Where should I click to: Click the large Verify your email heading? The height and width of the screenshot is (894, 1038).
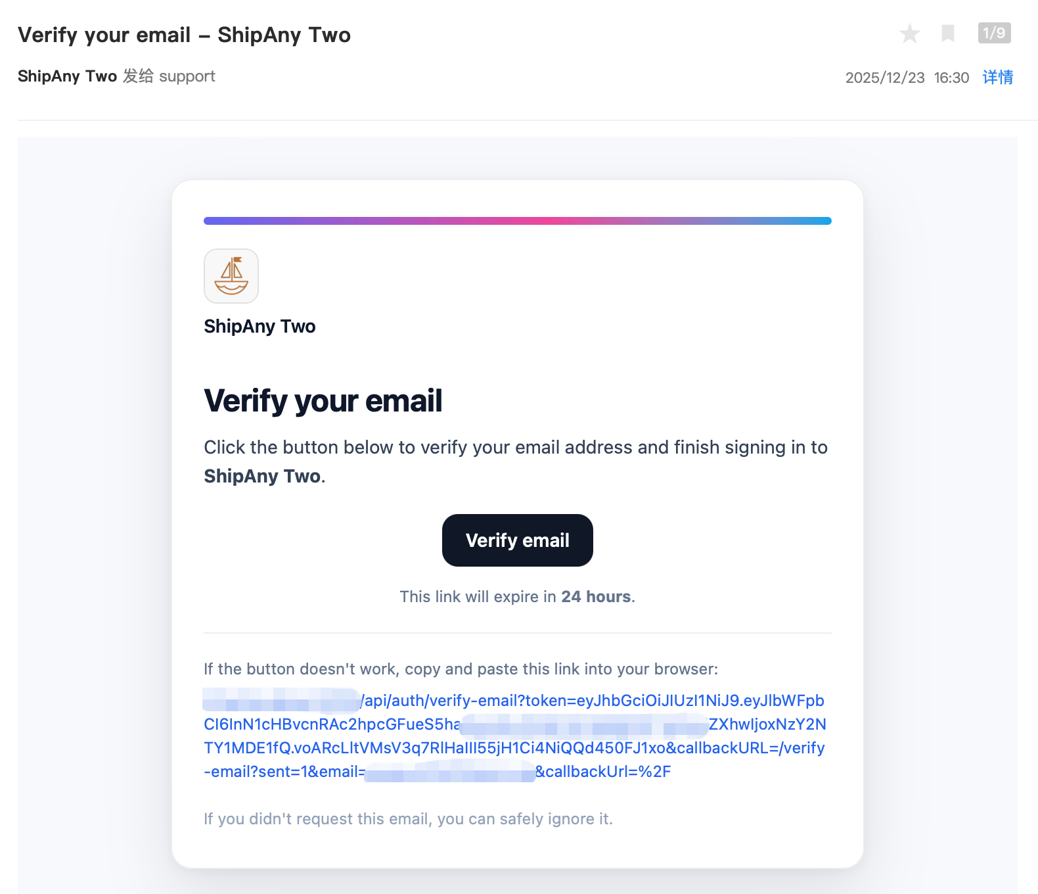click(323, 401)
